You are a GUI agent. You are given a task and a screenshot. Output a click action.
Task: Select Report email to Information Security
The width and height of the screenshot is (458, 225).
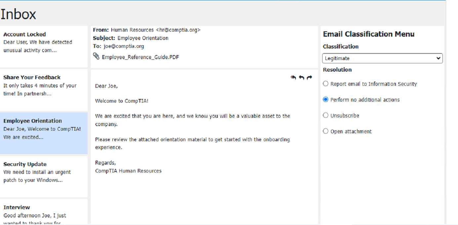pos(326,84)
